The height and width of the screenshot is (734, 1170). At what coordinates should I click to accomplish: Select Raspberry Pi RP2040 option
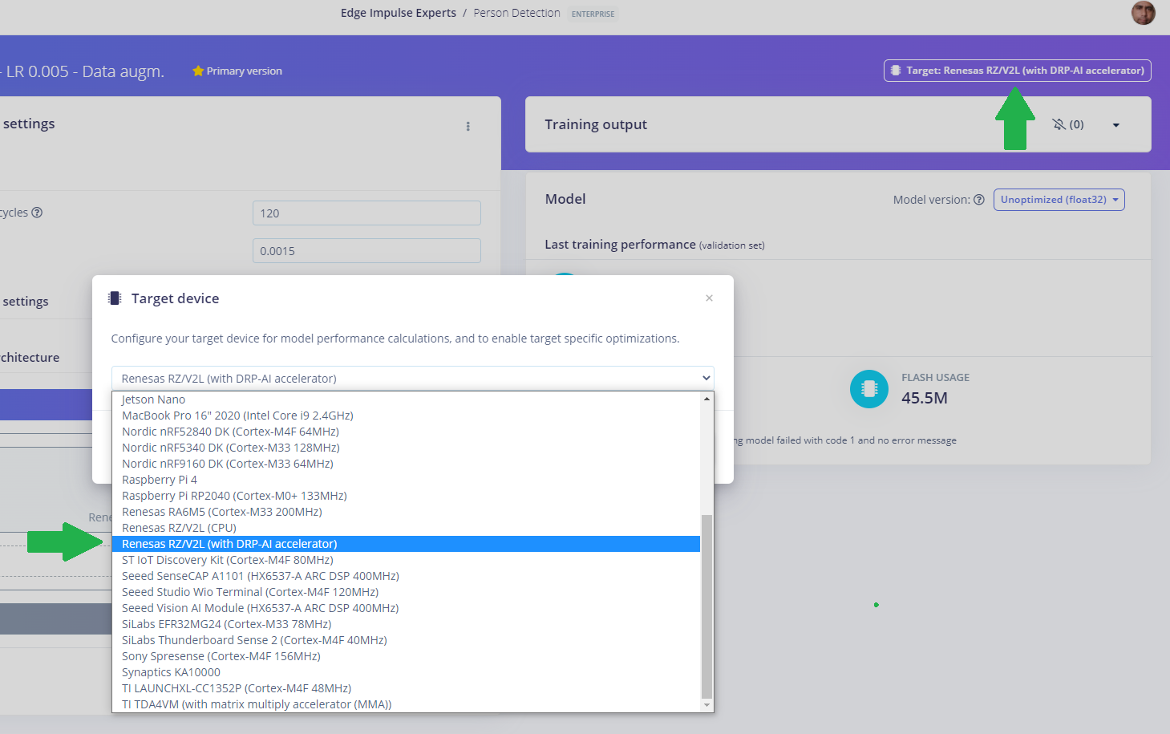point(406,496)
